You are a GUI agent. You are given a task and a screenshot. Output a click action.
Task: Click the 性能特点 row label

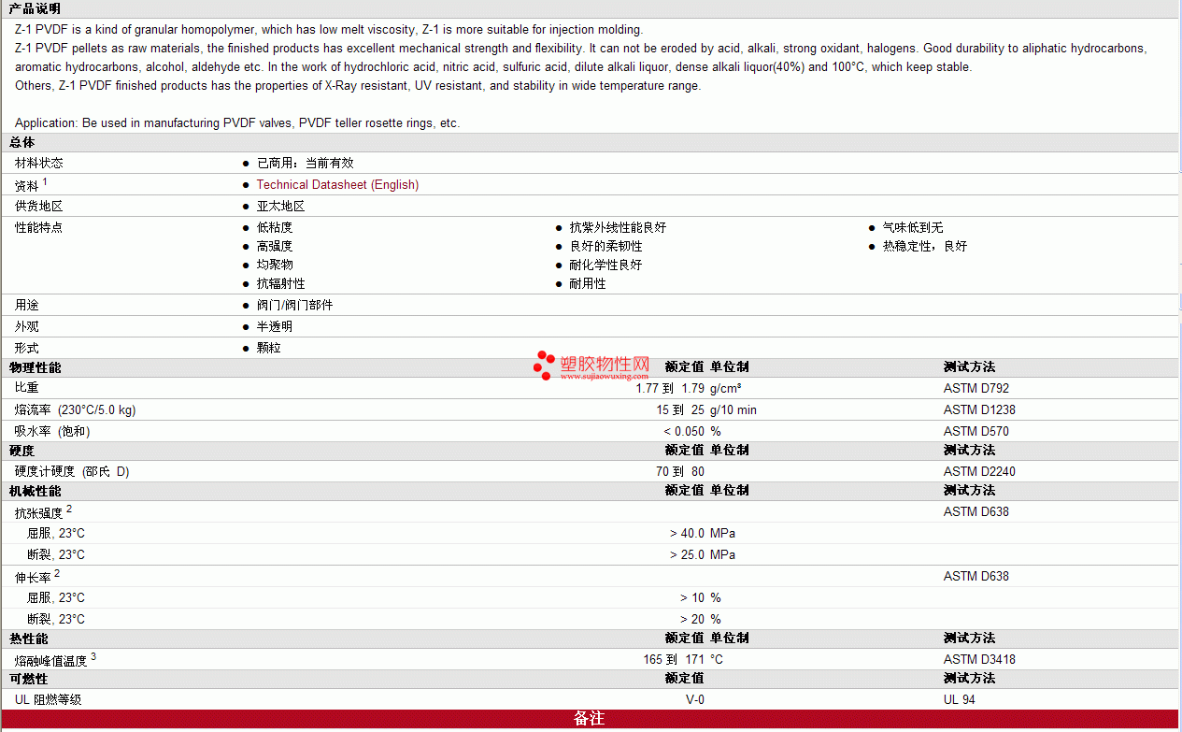[x=39, y=227]
